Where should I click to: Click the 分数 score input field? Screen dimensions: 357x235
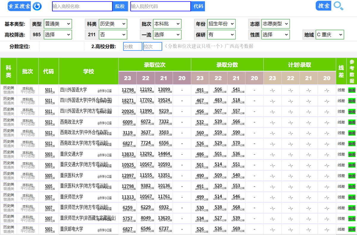click(x=132, y=46)
